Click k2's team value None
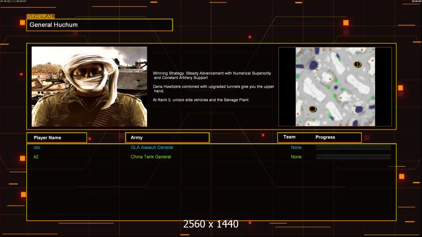The image size is (422, 237). pyautogui.click(x=296, y=157)
